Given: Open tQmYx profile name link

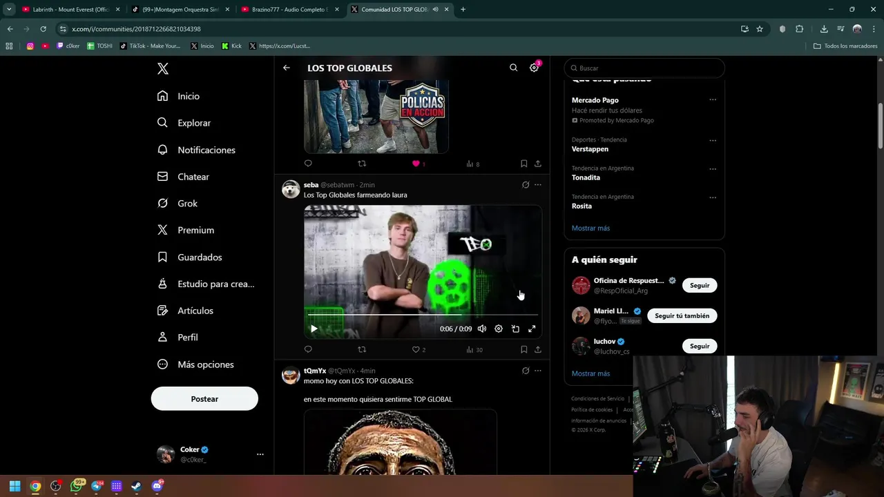Looking at the screenshot, I should point(315,371).
